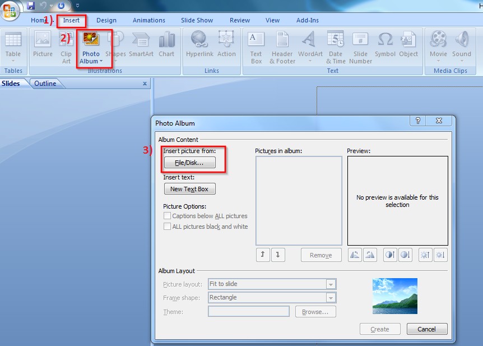
Task: Check ALL pictures black and white
Action: [x=166, y=226]
